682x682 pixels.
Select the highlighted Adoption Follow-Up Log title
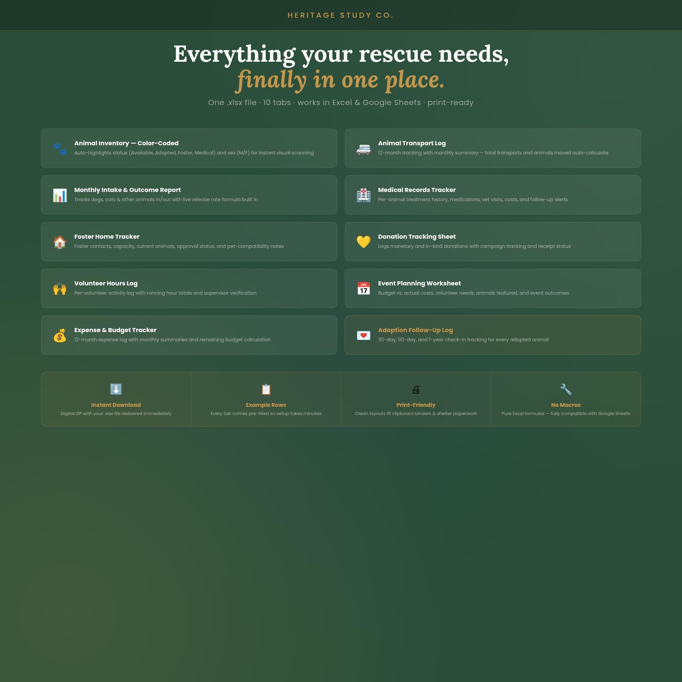click(x=415, y=330)
